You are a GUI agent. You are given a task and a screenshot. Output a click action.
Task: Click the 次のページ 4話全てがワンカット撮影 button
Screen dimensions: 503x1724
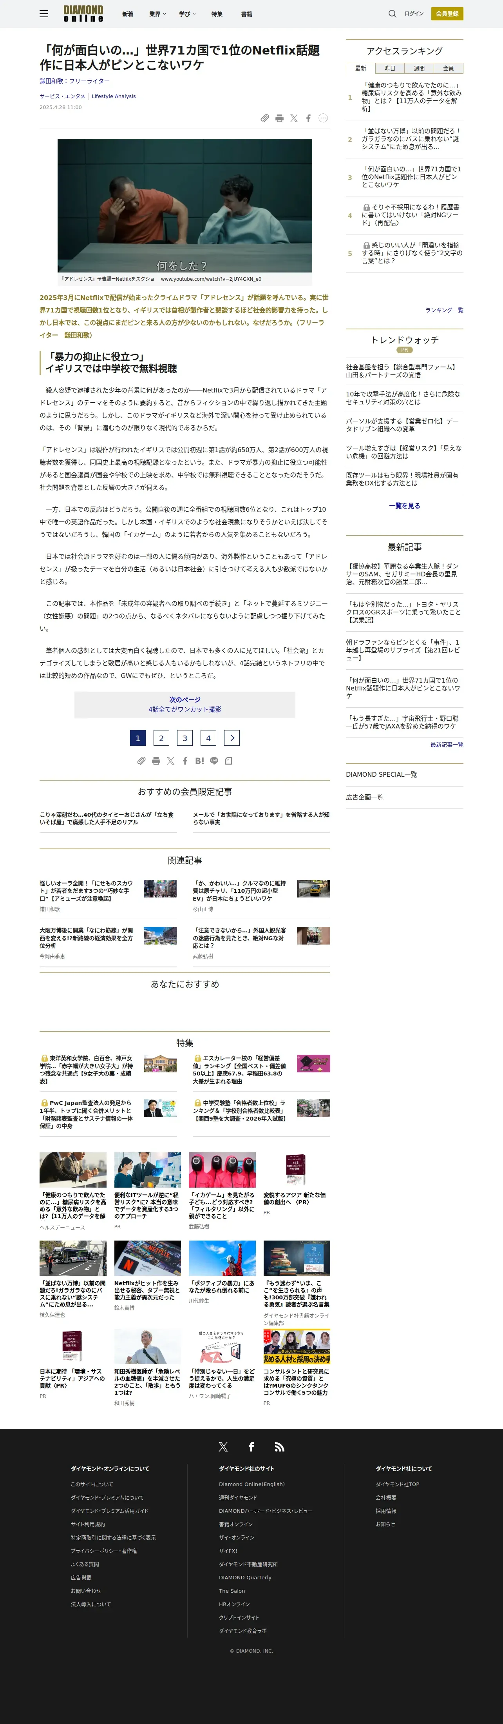pyautogui.click(x=185, y=705)
